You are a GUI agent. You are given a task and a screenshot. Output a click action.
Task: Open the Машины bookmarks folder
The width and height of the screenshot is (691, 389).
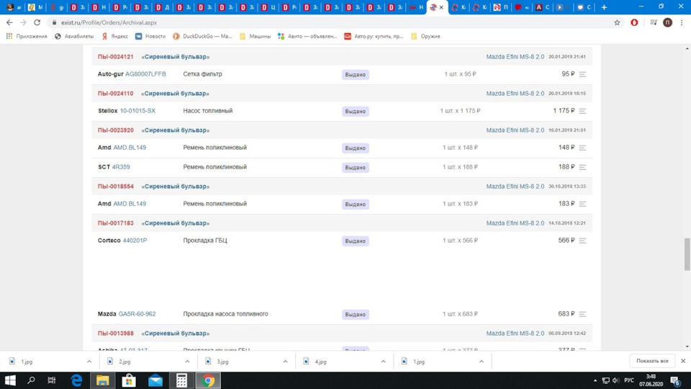(x=255, y=36)
